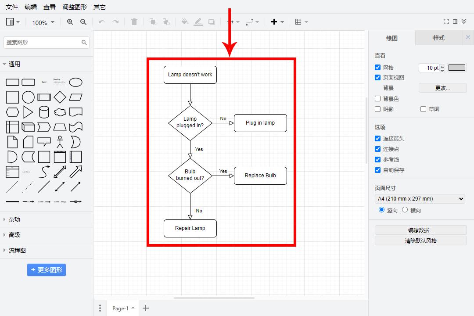
Task: Open the 调整图形 menu
Action: (x=75, y=7)
